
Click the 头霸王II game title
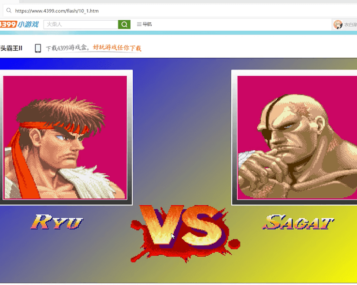click(x=11, y=48)
